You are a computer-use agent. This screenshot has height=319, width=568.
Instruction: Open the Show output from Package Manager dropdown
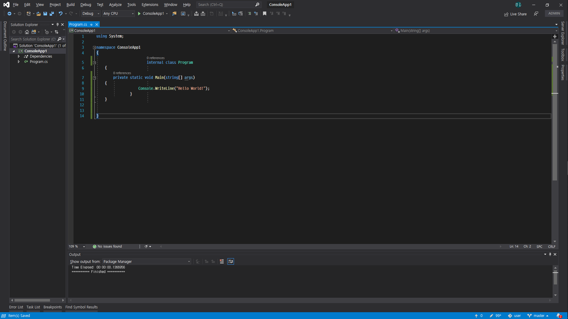pos(146,261)
